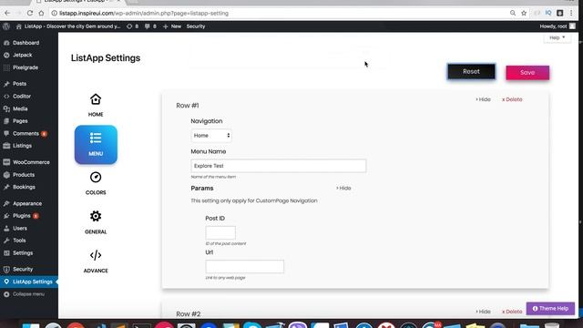Open Settings in WordPress sidebar
The height and width of the screenshot is (328, 583).
23,253
